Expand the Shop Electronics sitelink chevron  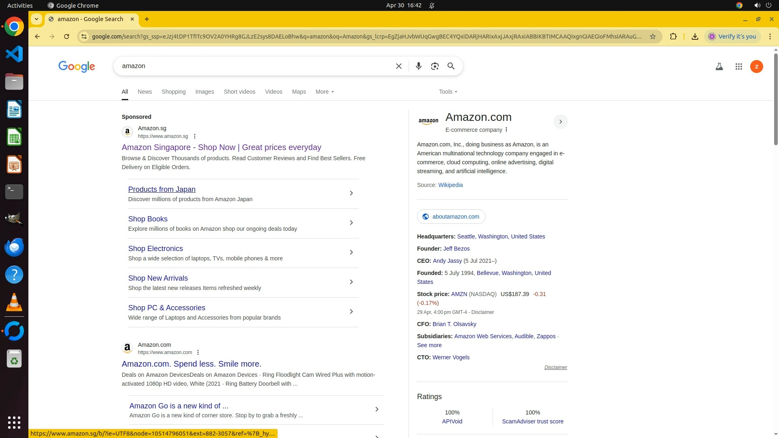[x=351, y=252]
